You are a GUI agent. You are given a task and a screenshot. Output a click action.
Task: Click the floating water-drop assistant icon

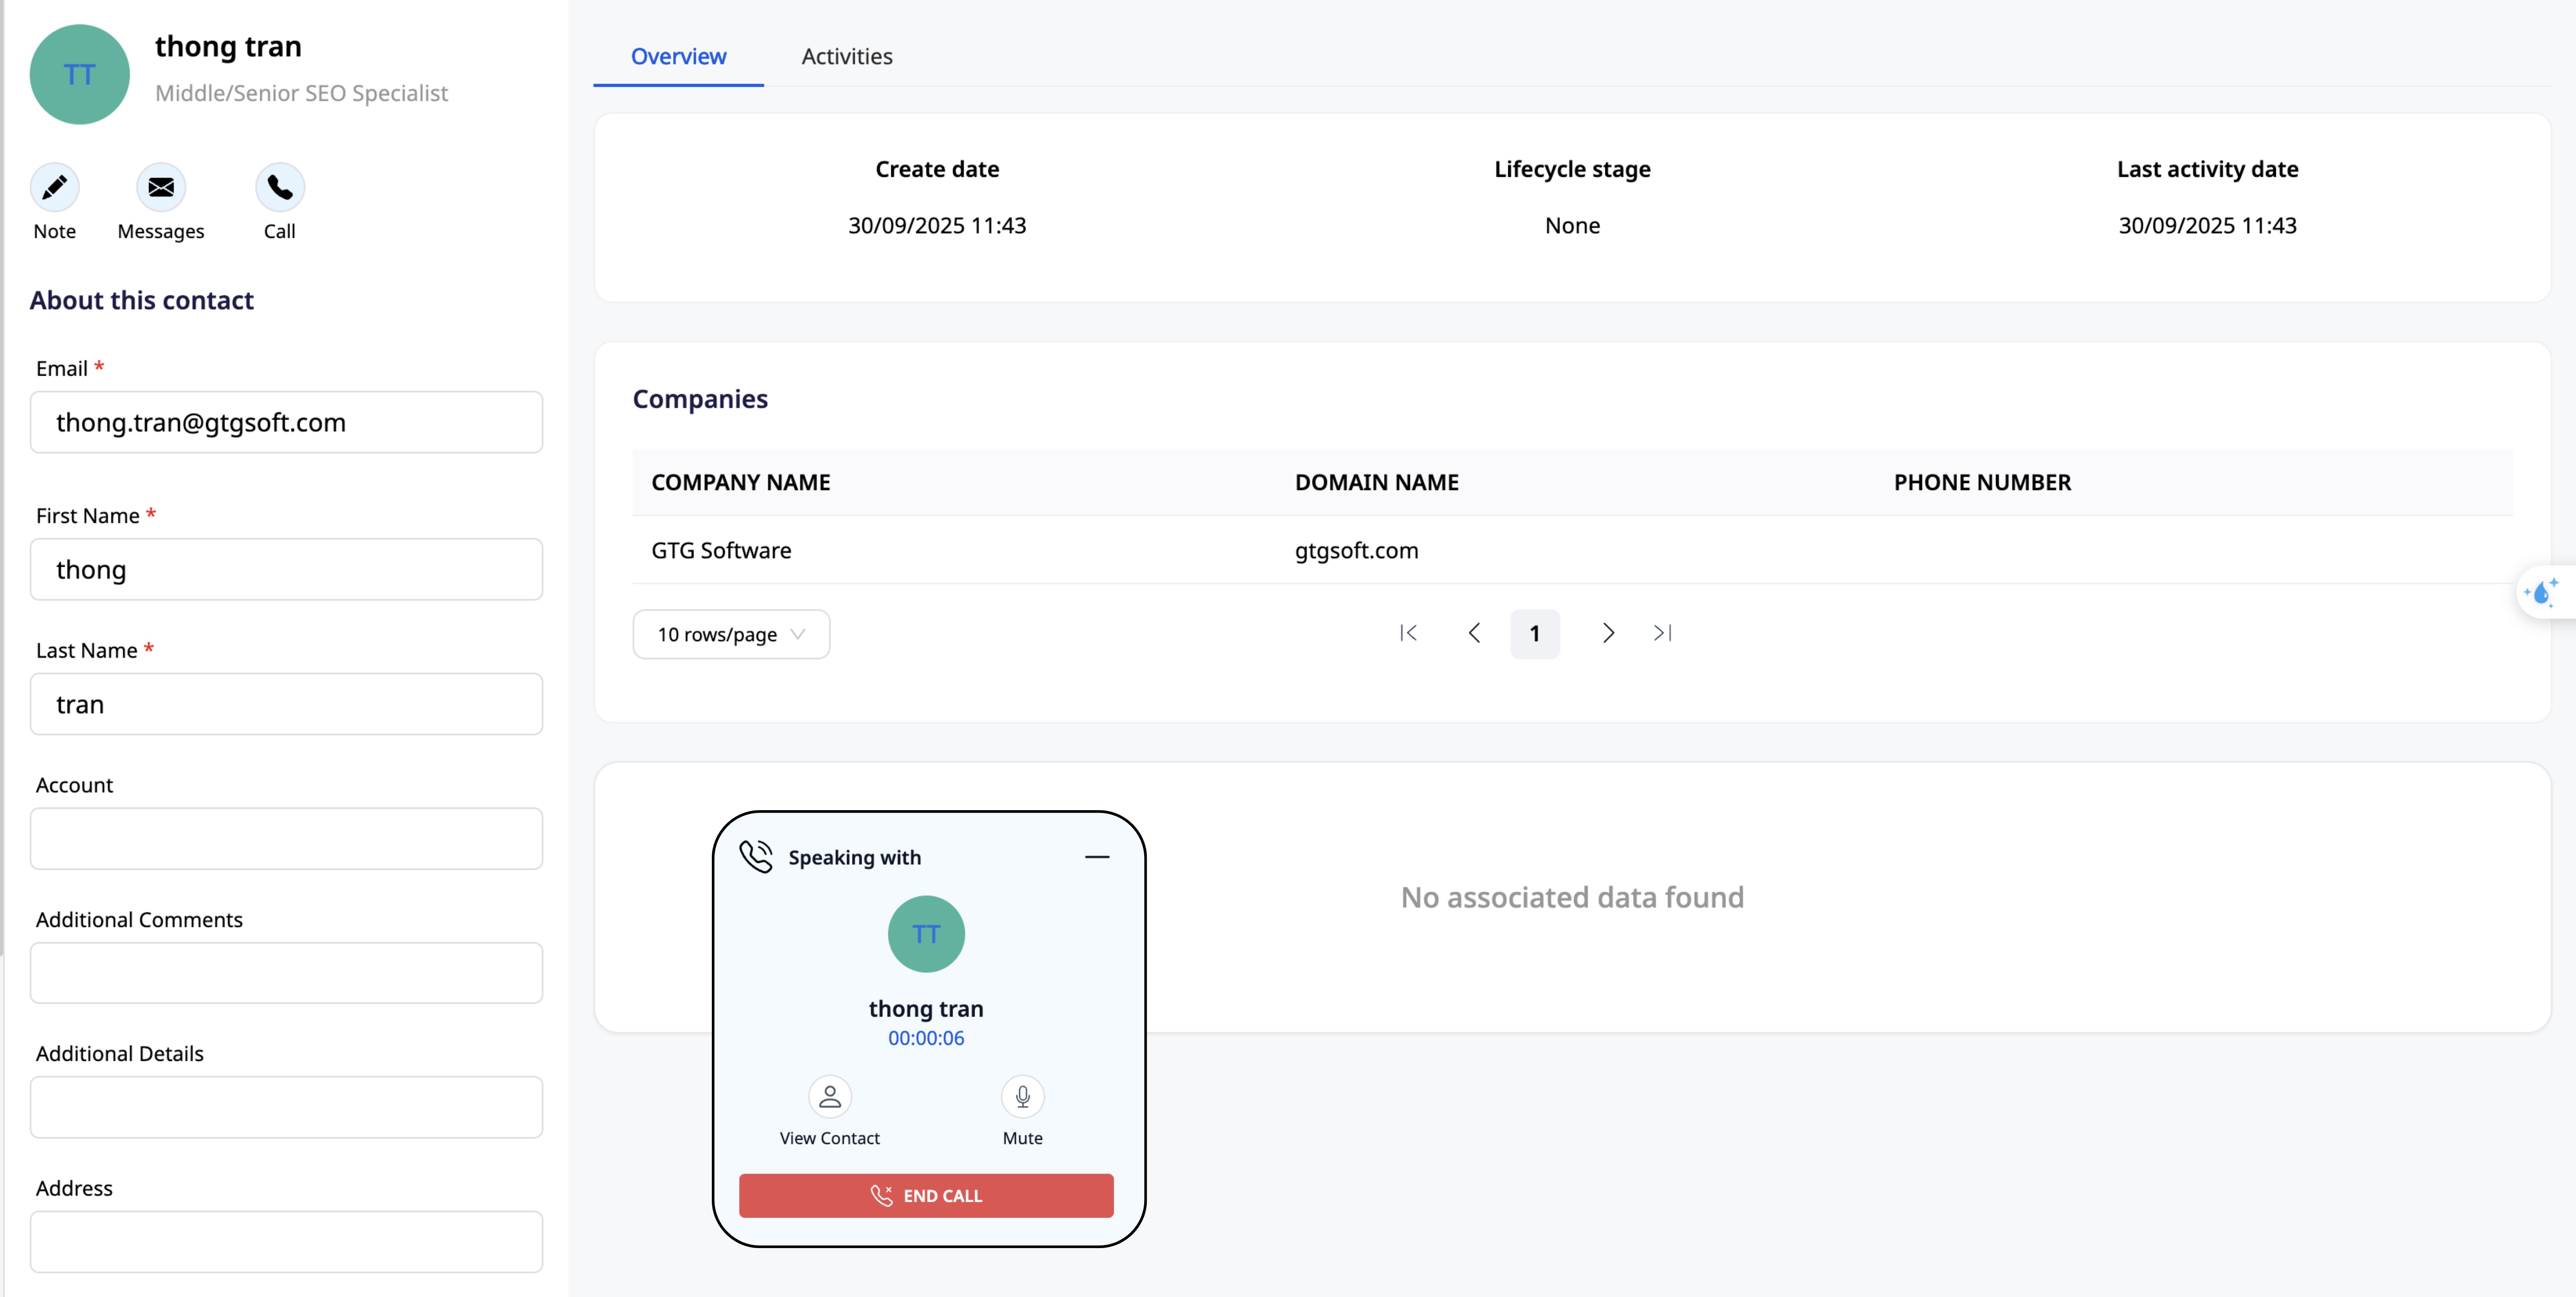(2541, 593)
